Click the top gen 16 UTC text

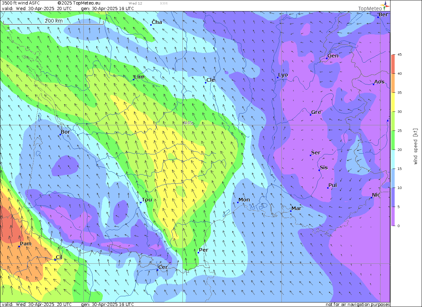(107, 8)
